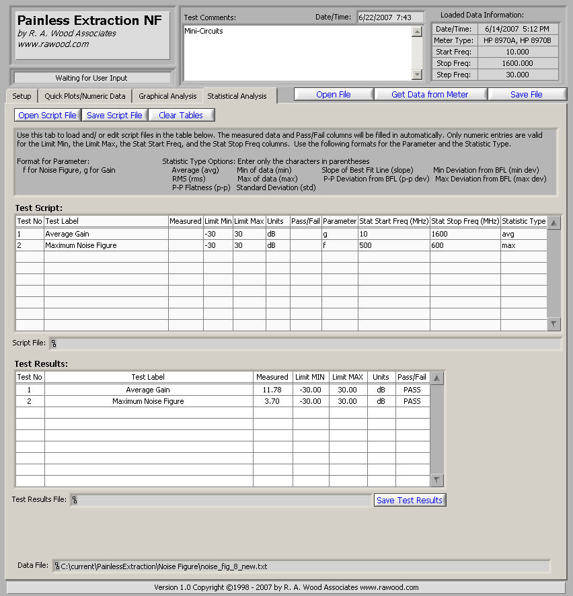Click the Test Results File path icon
573x596 pixels.
point(74,500)
